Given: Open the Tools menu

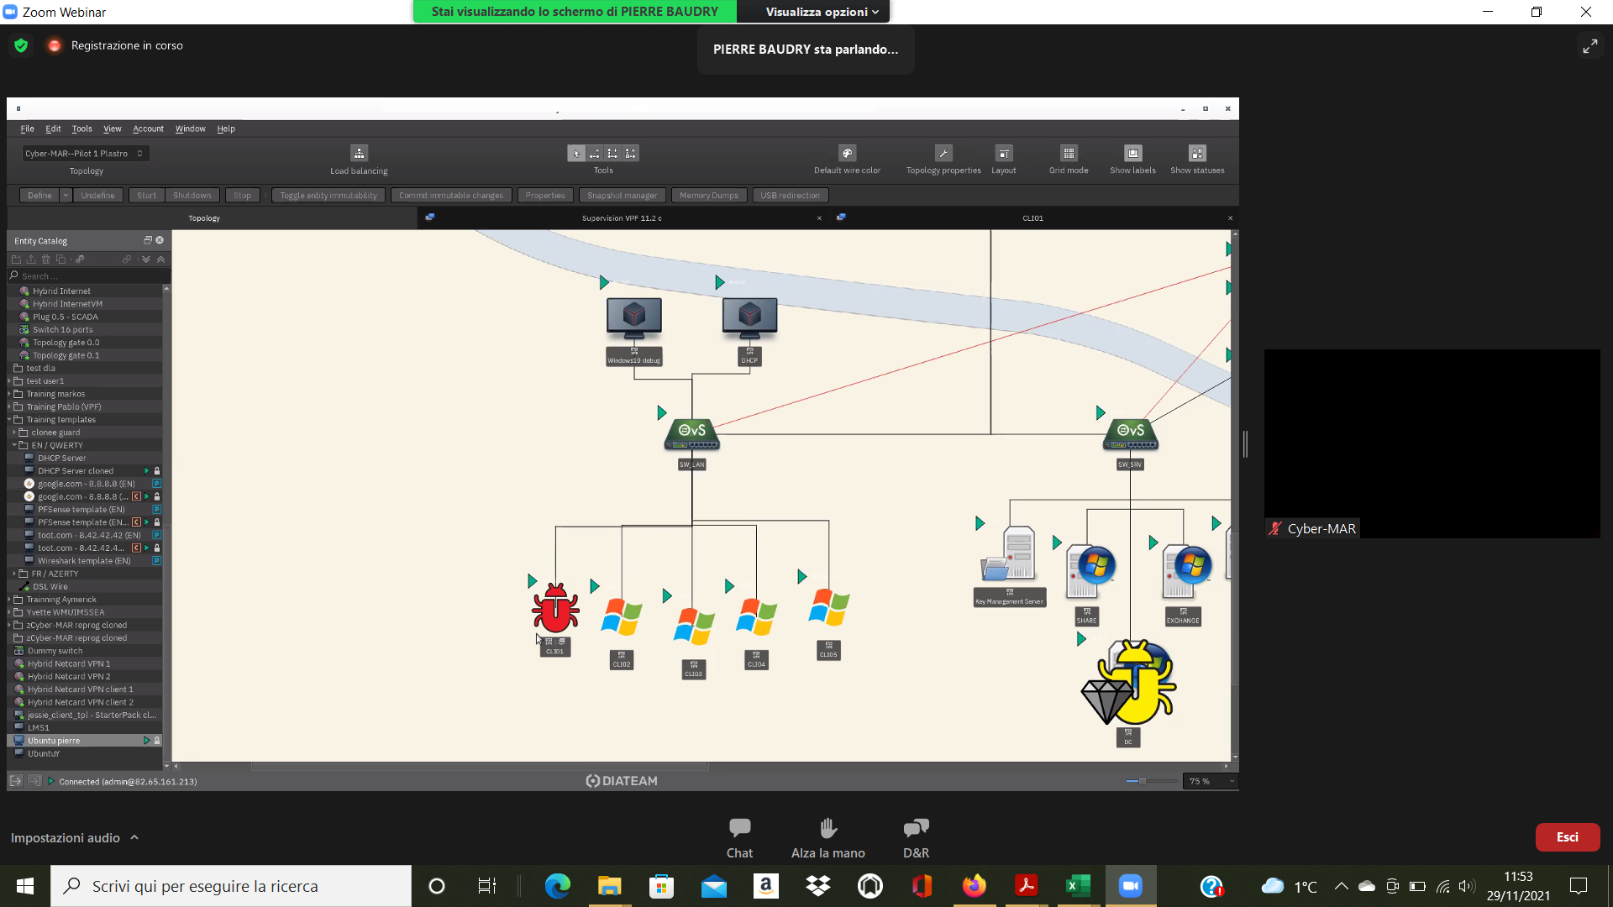Looking at the screenshot, I should (x=81, y=128).
